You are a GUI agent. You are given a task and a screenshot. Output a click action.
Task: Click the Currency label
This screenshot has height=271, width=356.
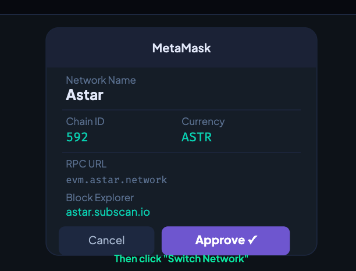tap(203, 122)
